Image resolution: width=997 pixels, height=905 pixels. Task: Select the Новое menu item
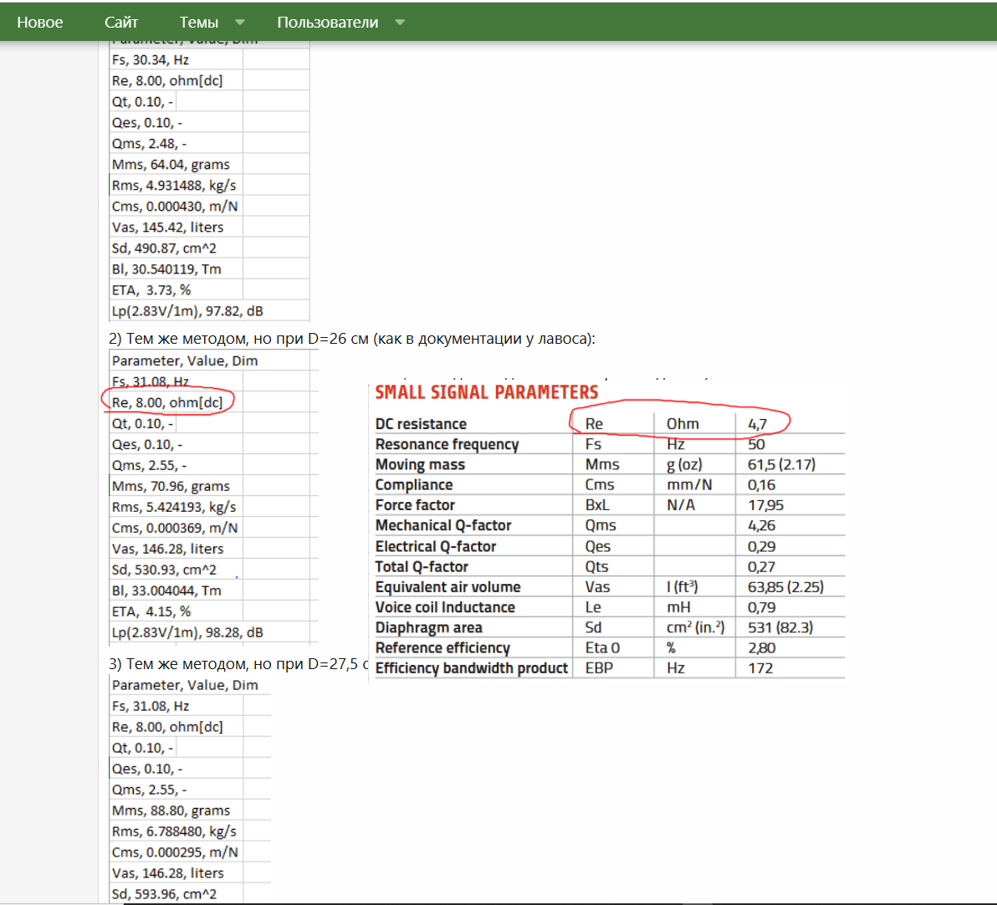(x=39, y=22)
